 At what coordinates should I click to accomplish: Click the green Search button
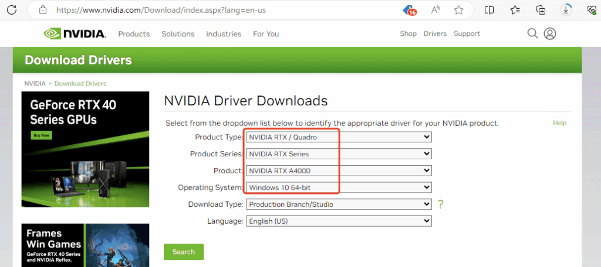tap(184, 252)
